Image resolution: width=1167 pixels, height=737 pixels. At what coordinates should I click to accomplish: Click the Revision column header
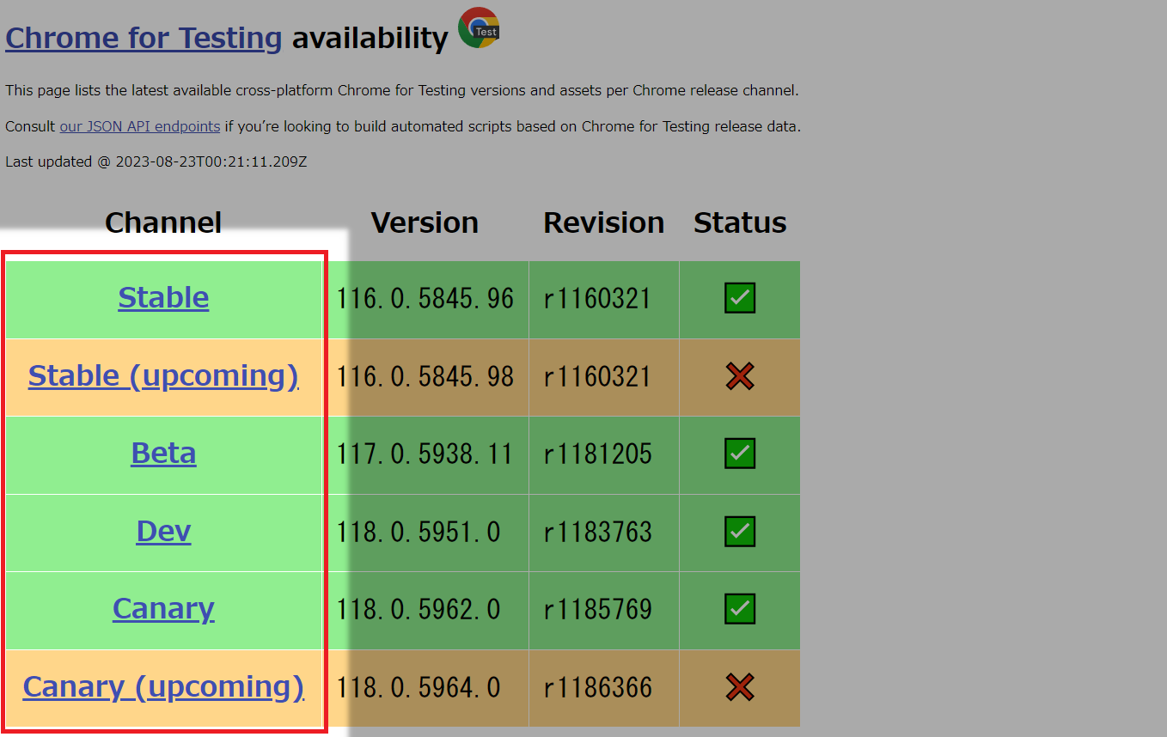click(604, 222)
